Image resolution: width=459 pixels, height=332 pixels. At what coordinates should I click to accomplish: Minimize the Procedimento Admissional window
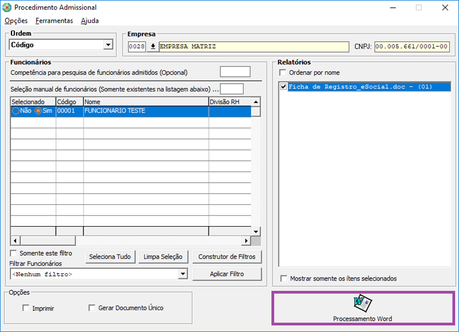click(393, 8)
